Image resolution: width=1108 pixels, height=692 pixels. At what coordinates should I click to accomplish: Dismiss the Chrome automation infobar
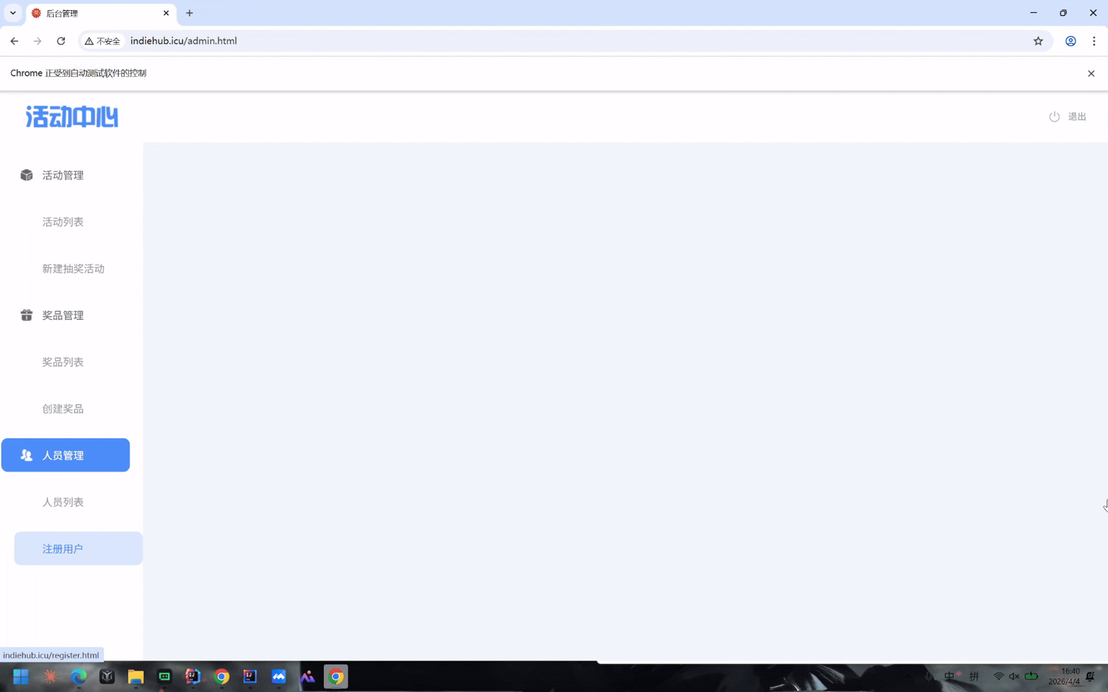(x=1091, y=73)
